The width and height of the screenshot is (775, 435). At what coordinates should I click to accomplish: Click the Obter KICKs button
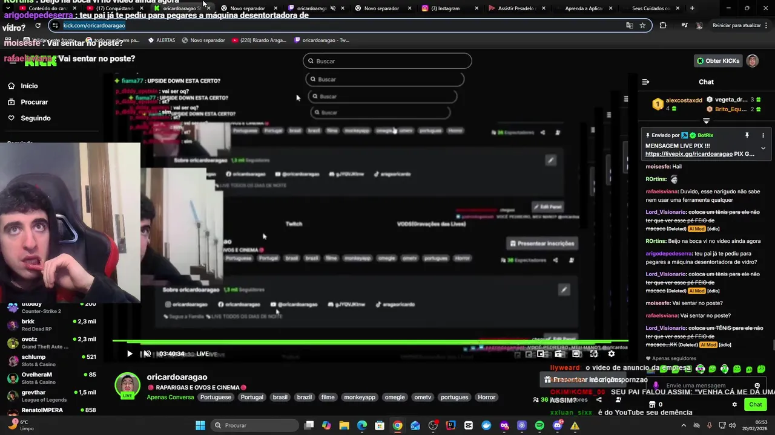point(718,61)
